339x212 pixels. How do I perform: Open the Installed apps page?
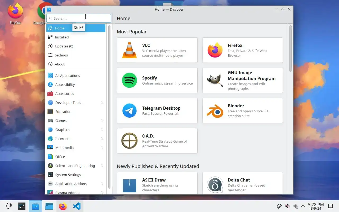click(76, 37)
